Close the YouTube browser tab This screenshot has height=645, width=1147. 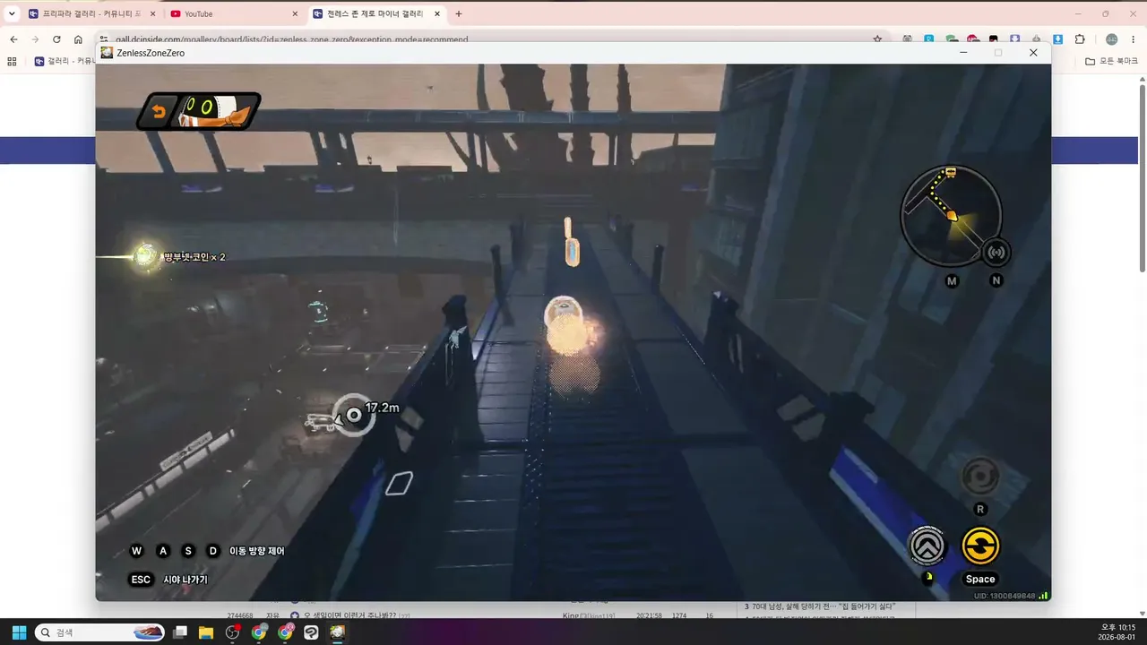click(295, 13)
